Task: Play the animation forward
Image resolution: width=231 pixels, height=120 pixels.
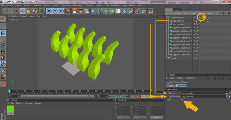Action: click(120, 96)
